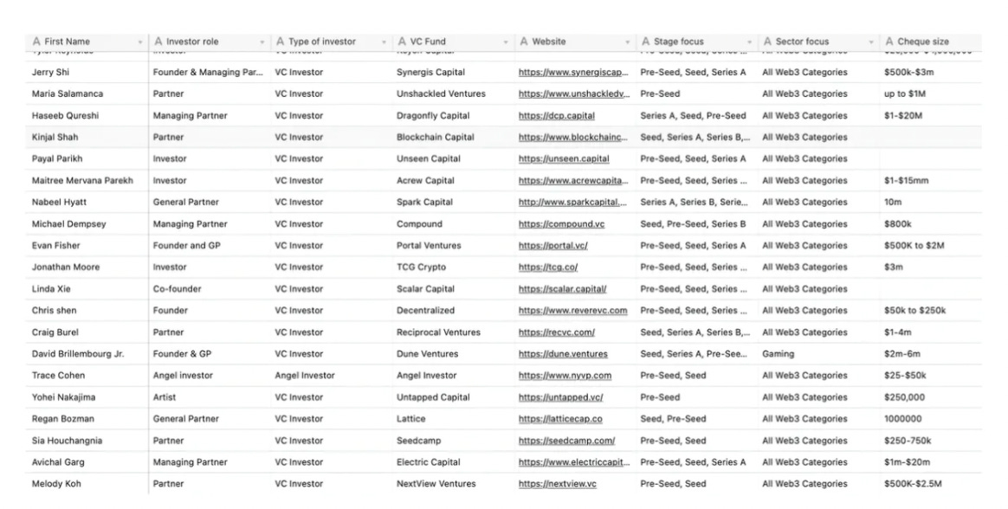Click the text-type icon beside Type of investor header
Screen dimensions: 1008x509
[x=281, y=42]
